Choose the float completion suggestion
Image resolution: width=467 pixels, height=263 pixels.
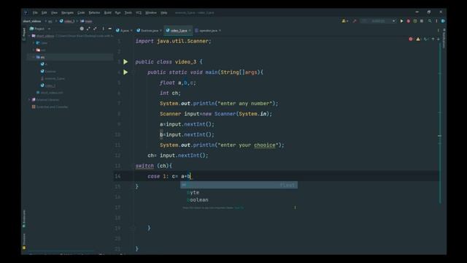[239, 185]
